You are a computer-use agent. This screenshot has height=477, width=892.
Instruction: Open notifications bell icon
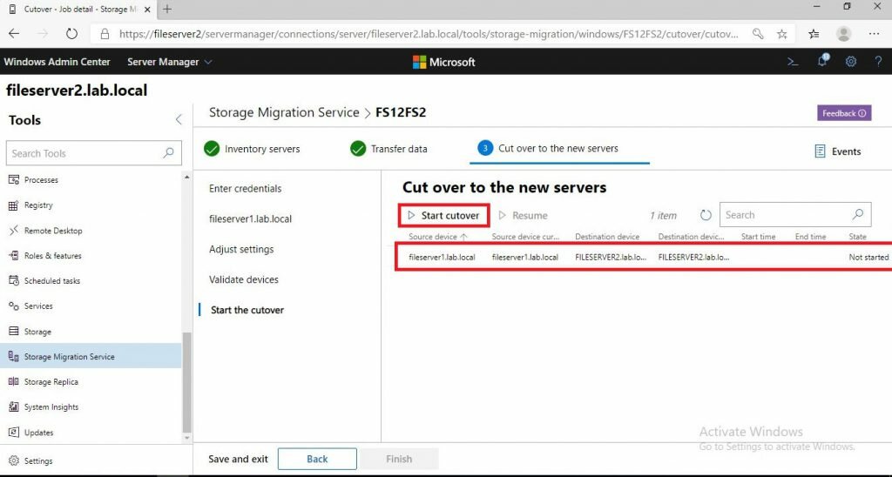pos(822,61)
